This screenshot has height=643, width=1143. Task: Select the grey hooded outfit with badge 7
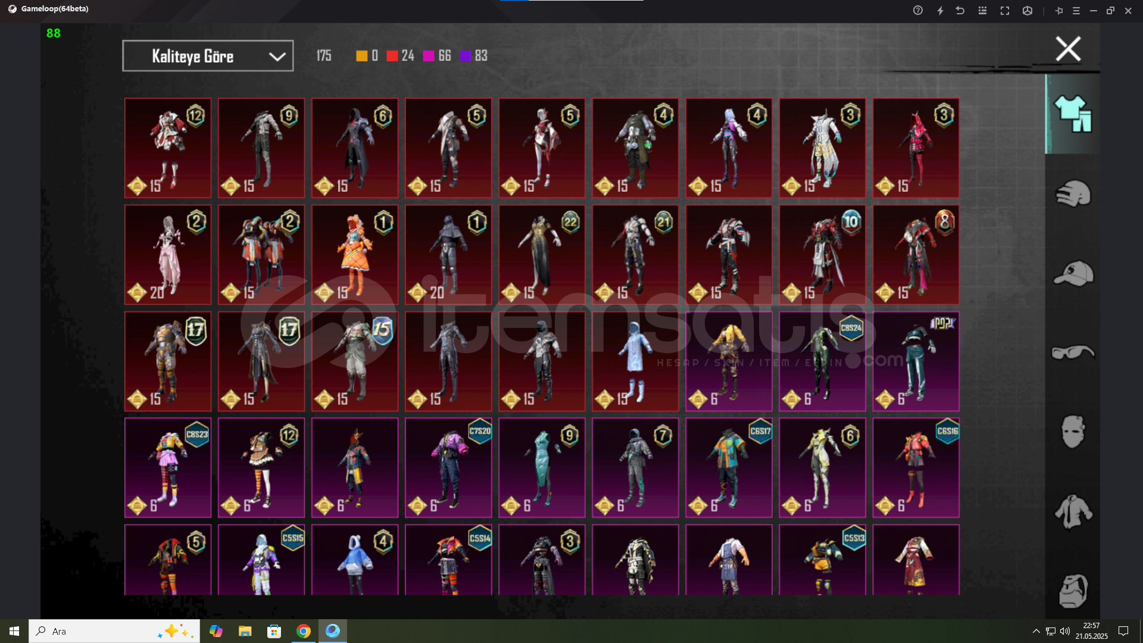[x=635, y=468]
